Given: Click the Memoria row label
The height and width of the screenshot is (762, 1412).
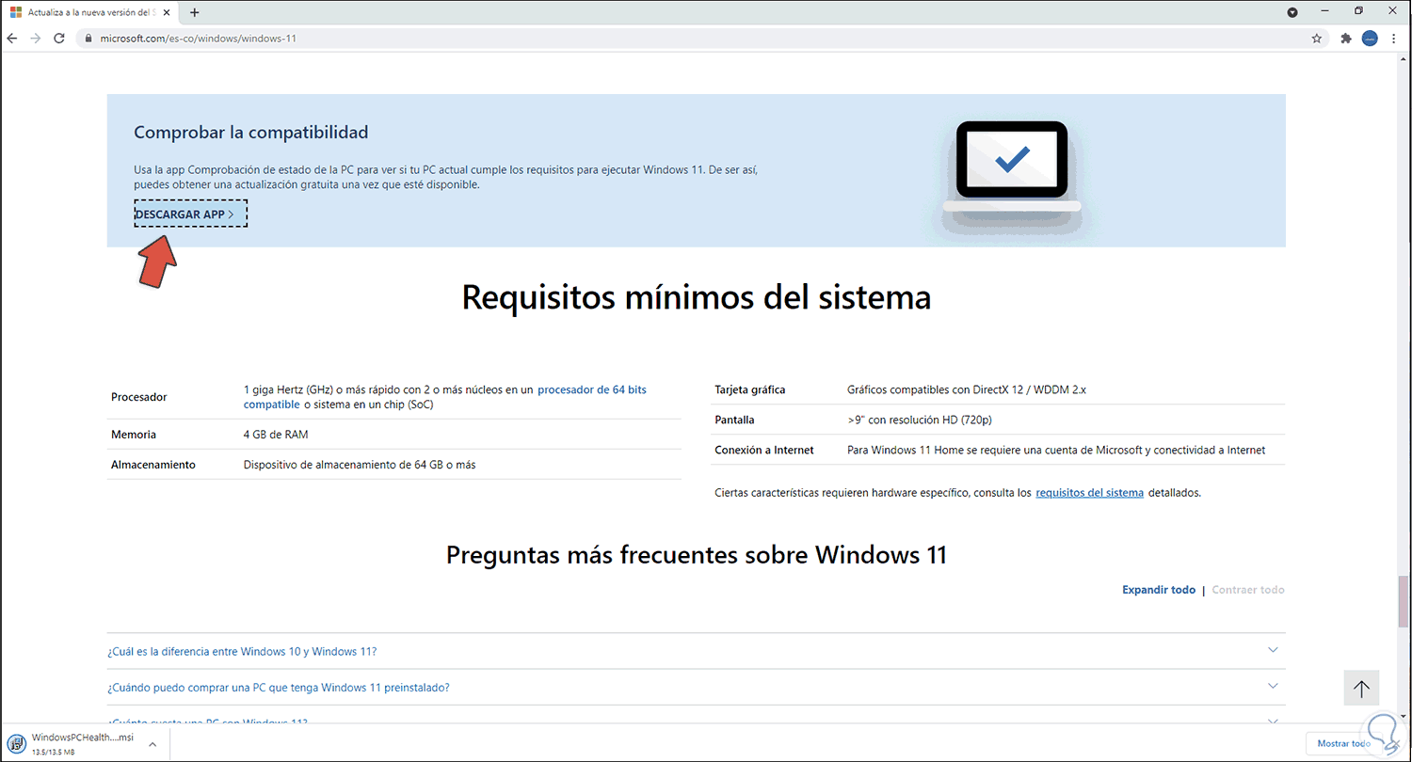Looking at the screenshot, I should coord(134,435).
